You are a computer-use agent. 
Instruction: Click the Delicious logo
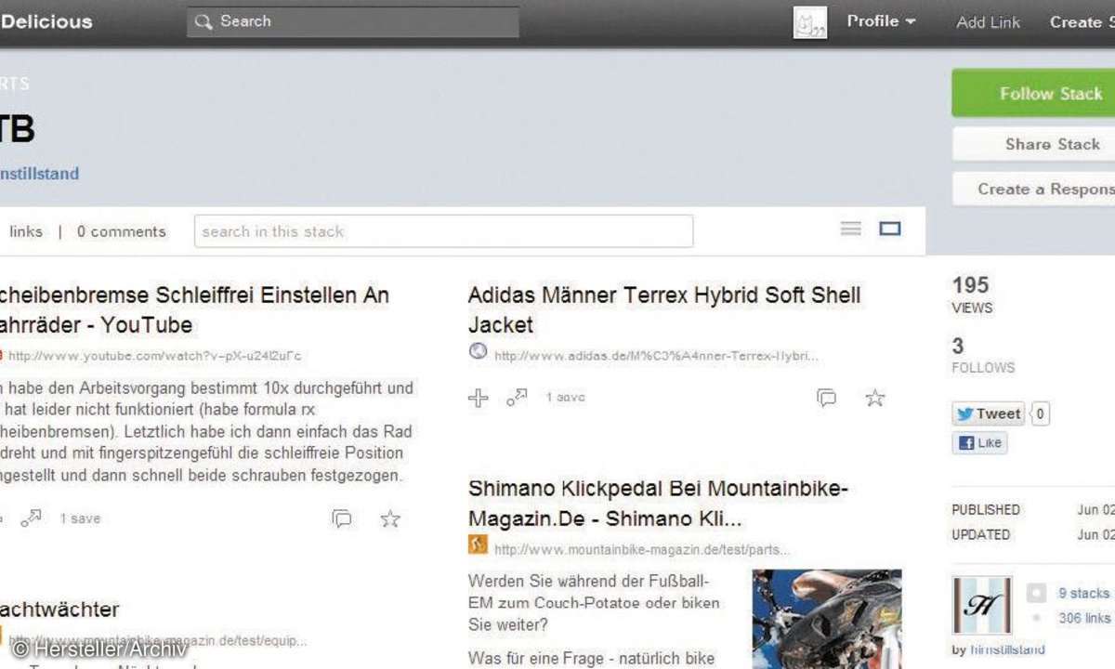pyautogui.click(x=46, y=21)
